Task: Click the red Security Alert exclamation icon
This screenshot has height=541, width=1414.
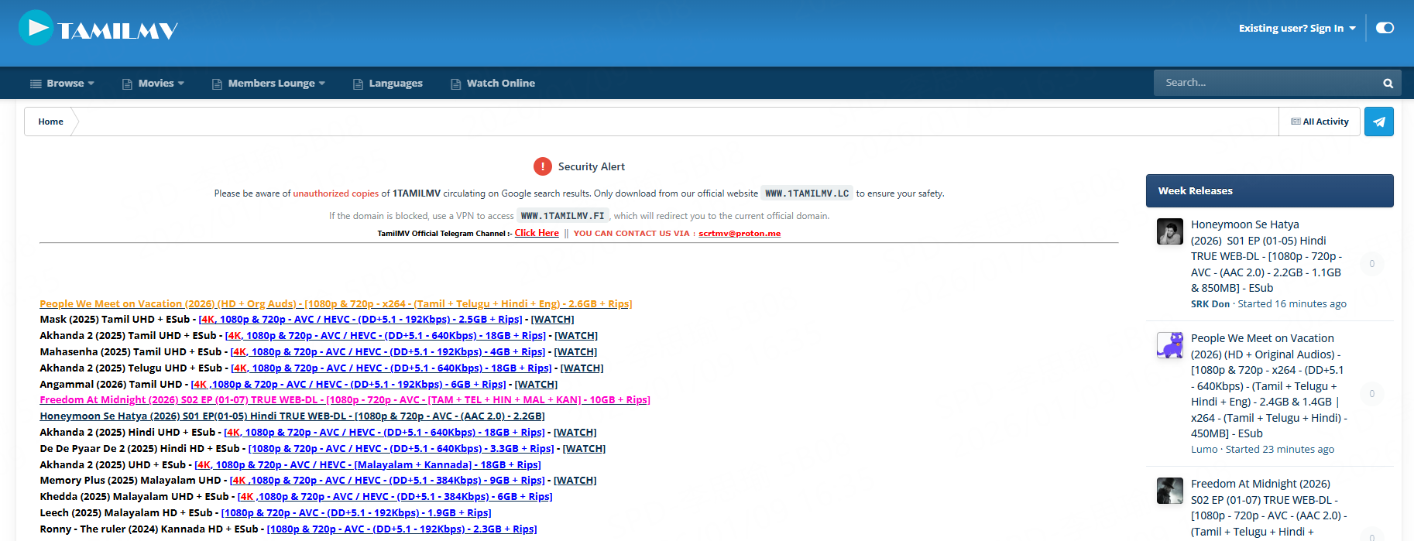Action: (542, 166)
